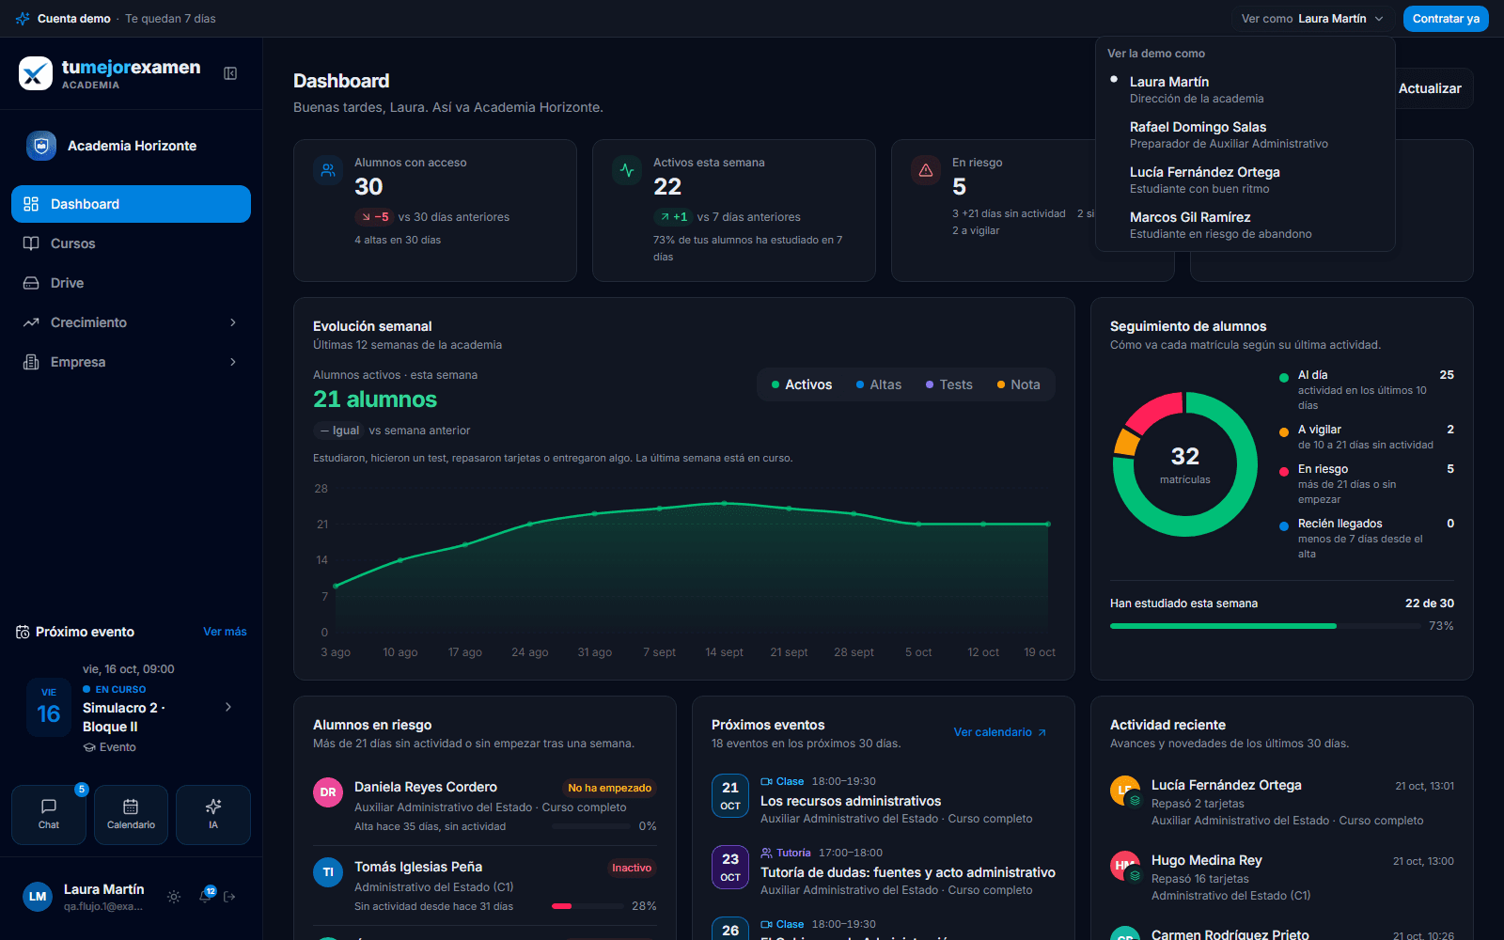Toggle the Activos series in chart
This screenshot has height=940, width=1504.
tap(802, 384)
